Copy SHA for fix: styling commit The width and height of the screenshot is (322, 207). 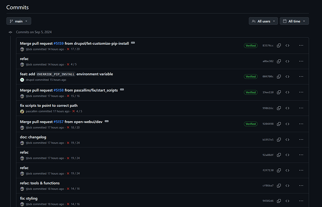coord(279,201)
